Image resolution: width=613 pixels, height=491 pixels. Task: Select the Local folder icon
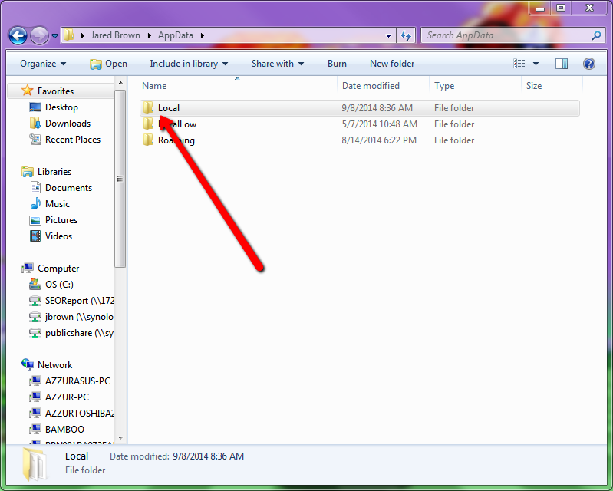click(148, 107)
